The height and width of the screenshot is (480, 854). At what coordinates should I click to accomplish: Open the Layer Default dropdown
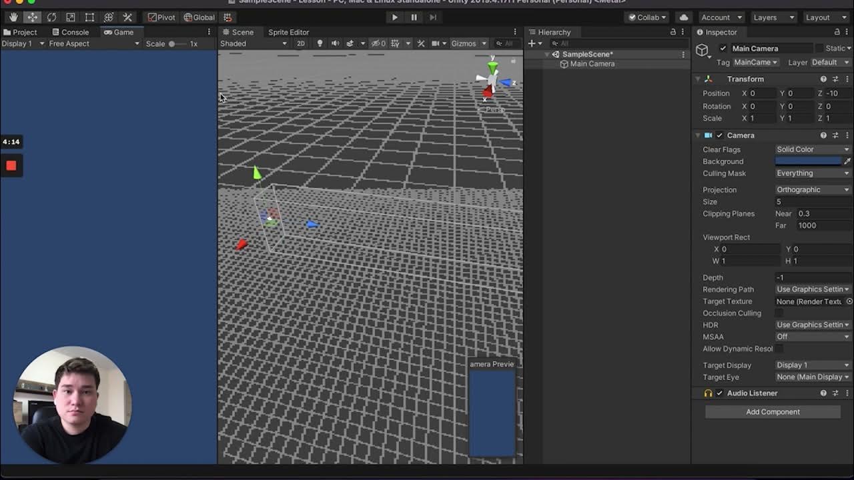coord(829,63)
